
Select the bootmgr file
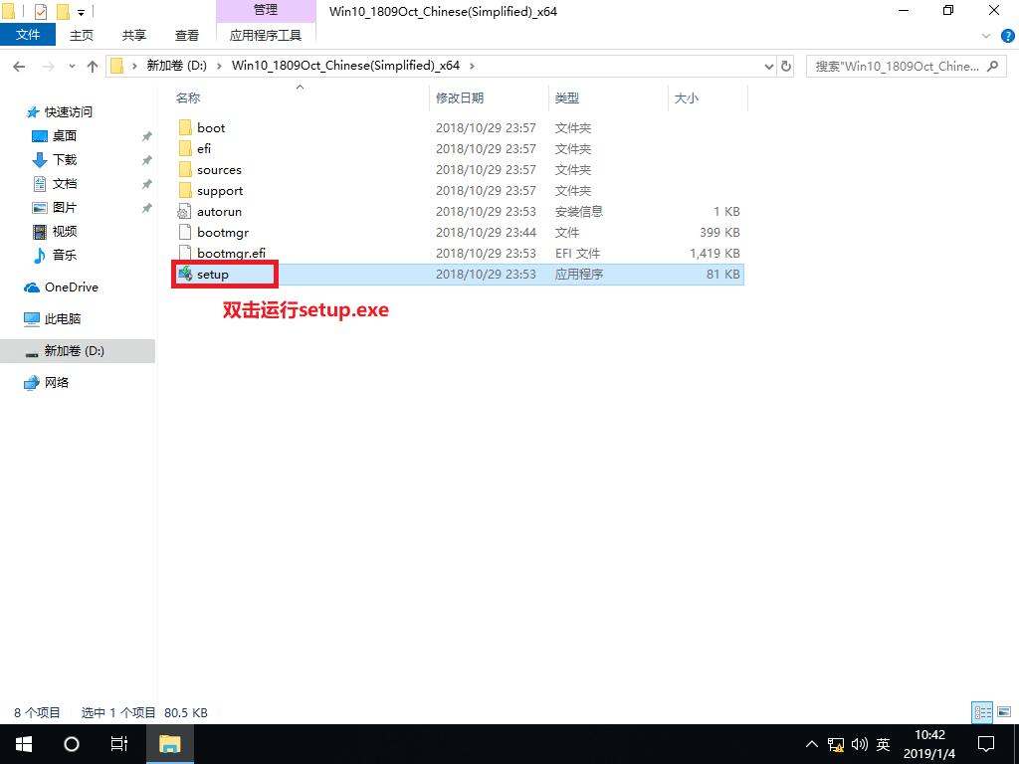click(x=223, y=233)
